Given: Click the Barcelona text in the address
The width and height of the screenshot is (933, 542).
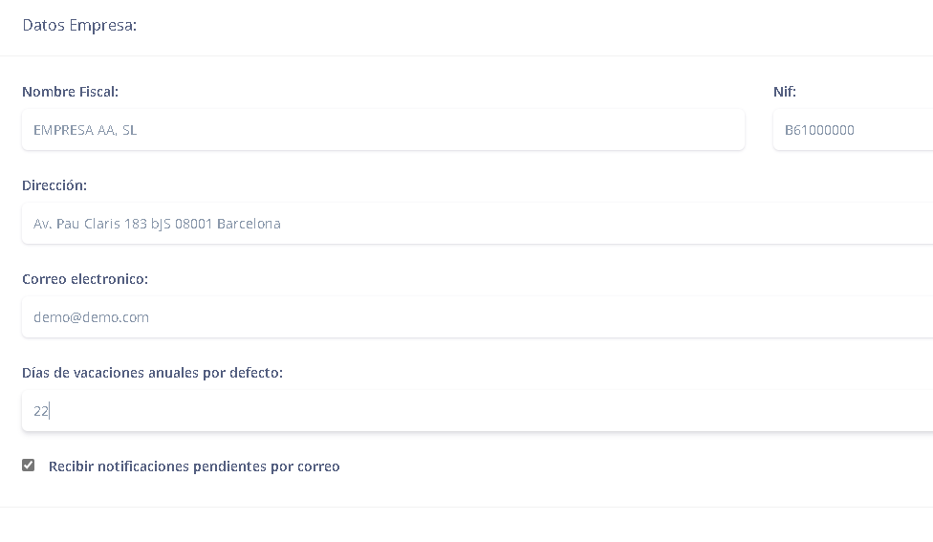Looking at the screenshot, I should click(x=249, y=224).
